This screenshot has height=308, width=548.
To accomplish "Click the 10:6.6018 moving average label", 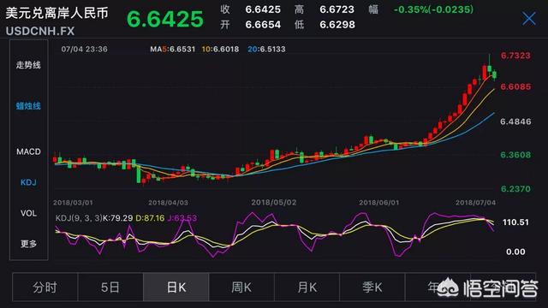I will 221,50.
